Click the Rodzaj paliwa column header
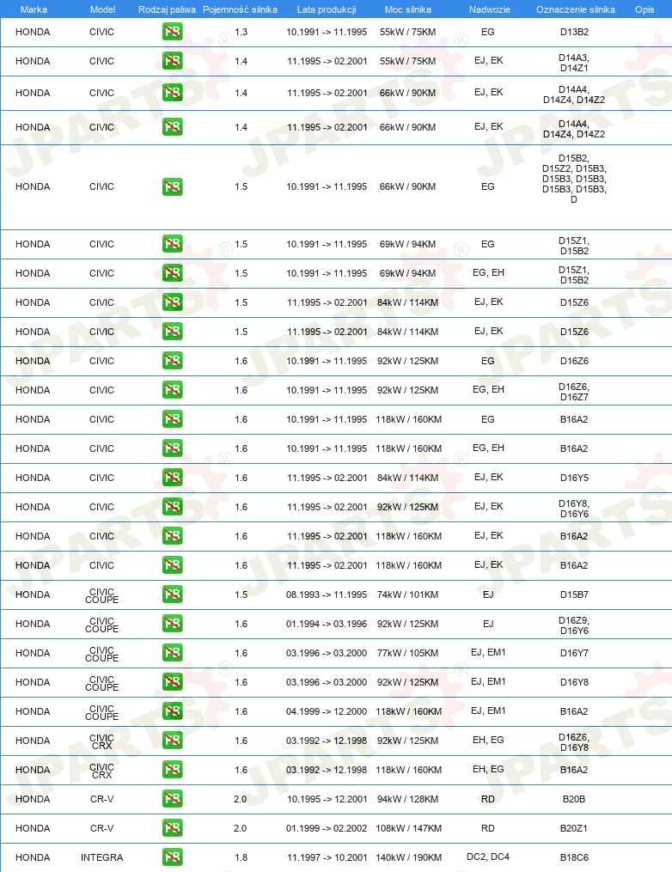The width and height of the screenshot is (672, 872). click(167, 9)
